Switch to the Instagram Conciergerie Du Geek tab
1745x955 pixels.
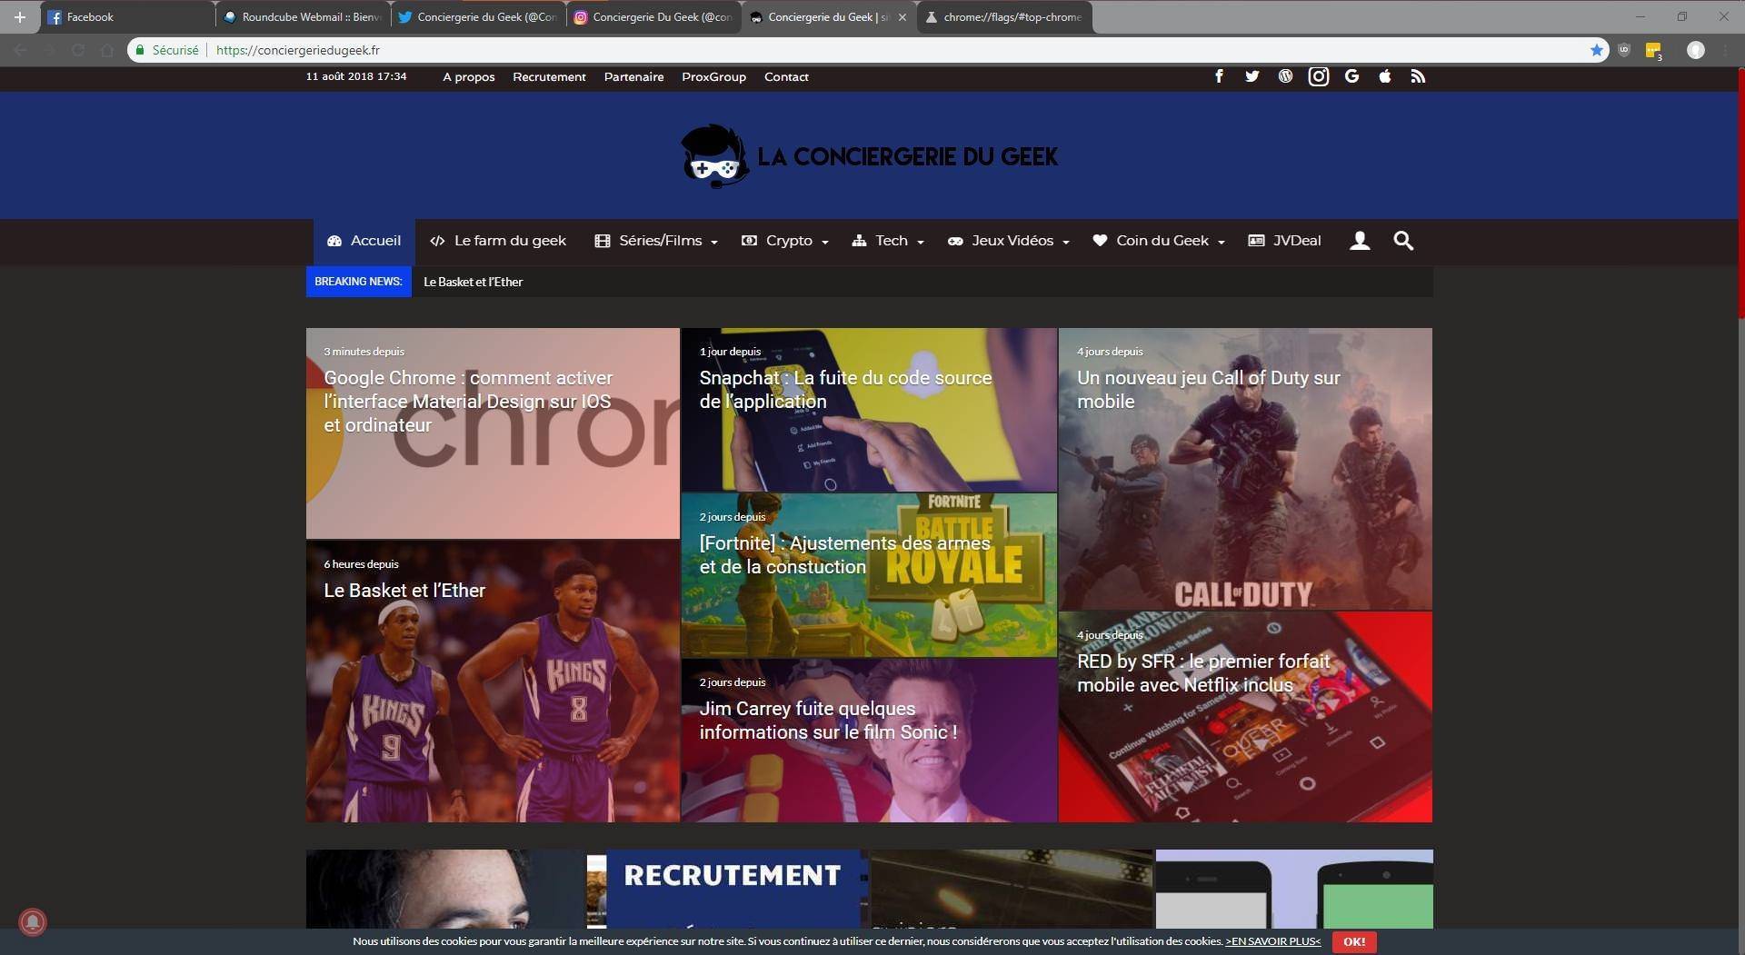pos(653,17)
